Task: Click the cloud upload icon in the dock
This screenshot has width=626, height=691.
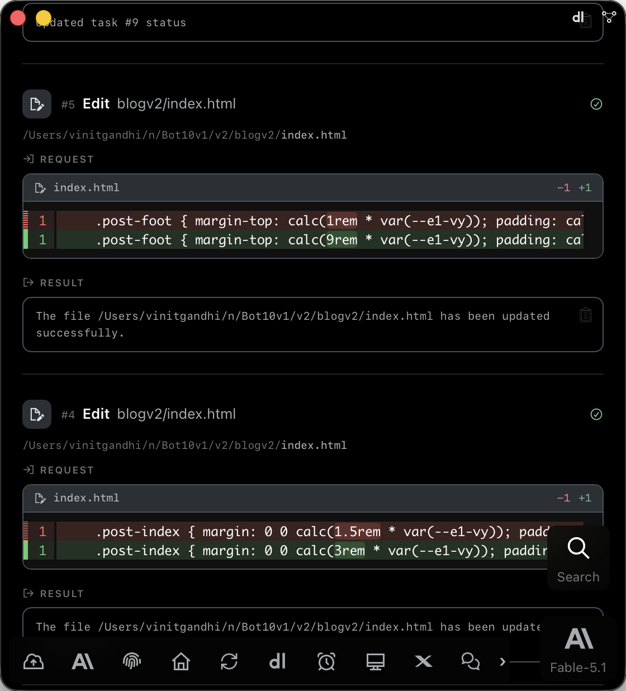Action: coord(34,662)
